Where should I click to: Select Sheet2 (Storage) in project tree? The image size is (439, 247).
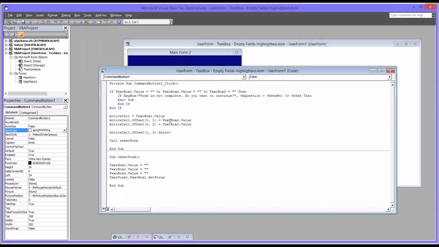point(34,66)
